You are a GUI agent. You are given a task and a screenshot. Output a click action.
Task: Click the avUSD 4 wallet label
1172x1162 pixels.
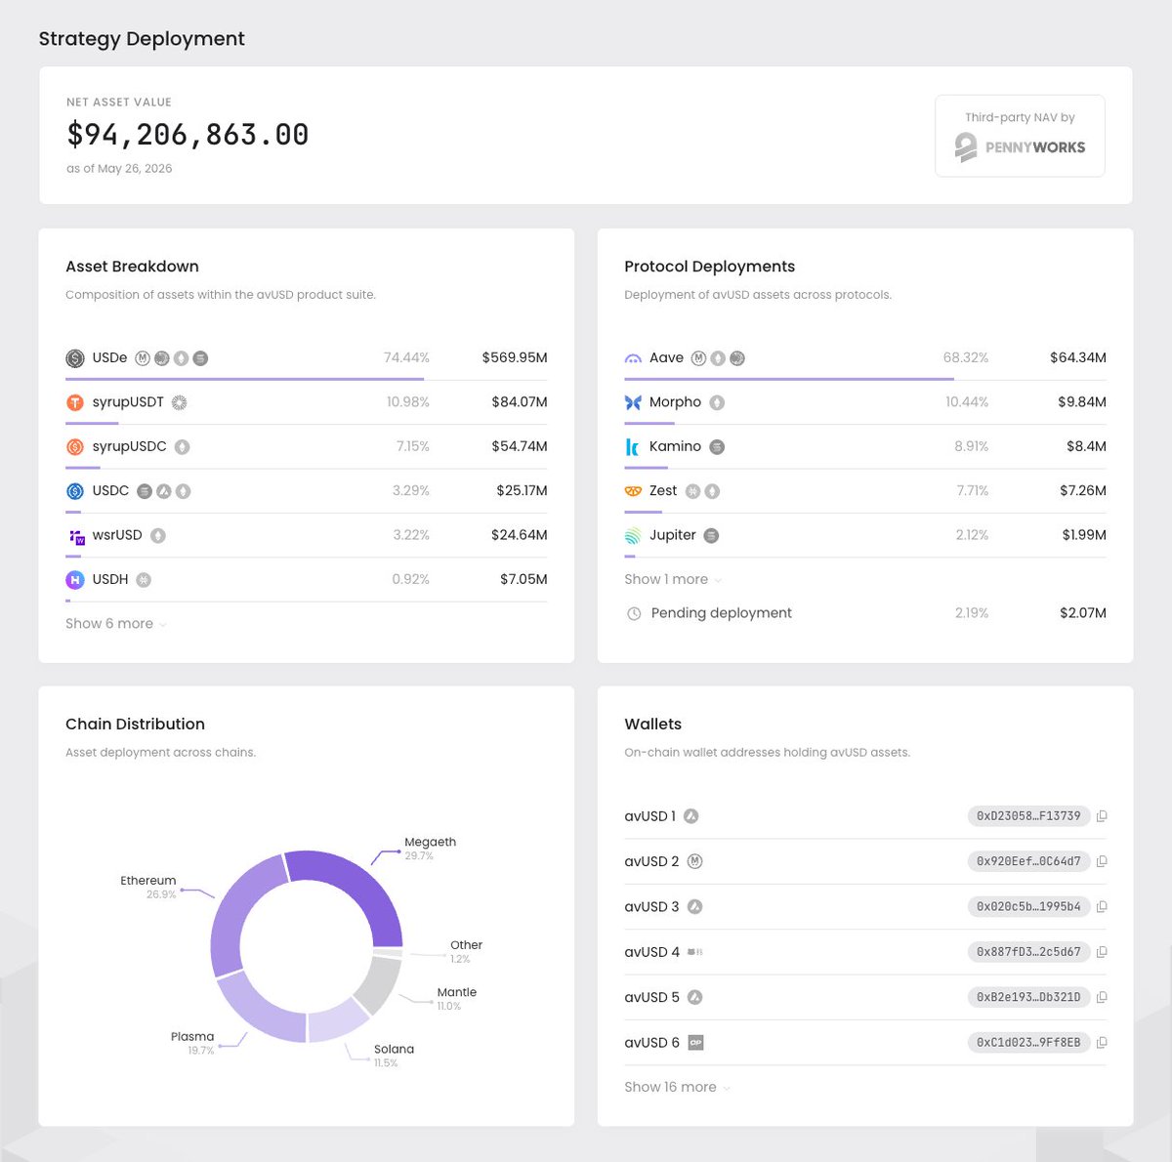(x=651, y=952)
